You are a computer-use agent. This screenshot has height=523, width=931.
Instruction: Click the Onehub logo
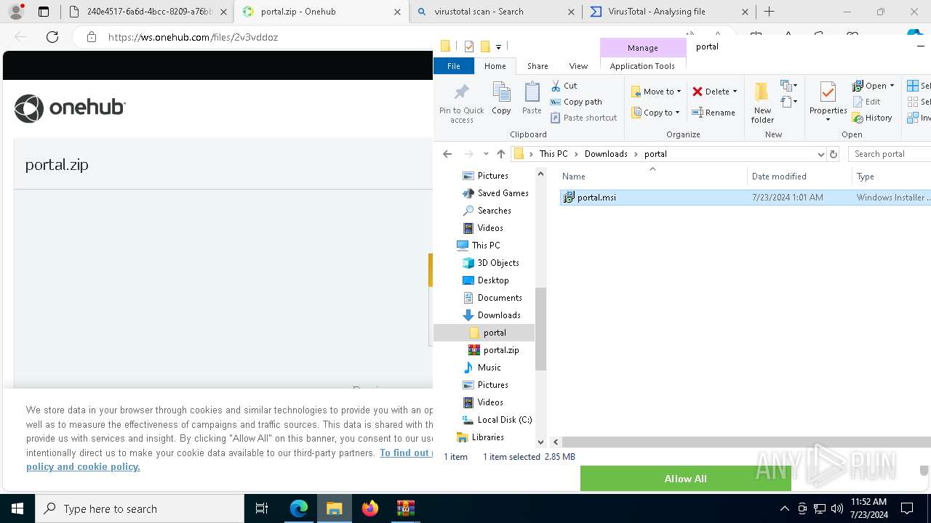coord(70,108)
